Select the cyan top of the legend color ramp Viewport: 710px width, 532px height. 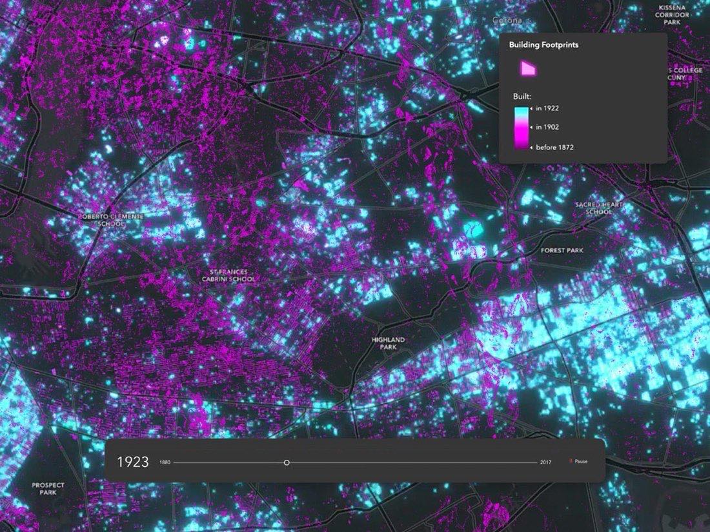521,112
